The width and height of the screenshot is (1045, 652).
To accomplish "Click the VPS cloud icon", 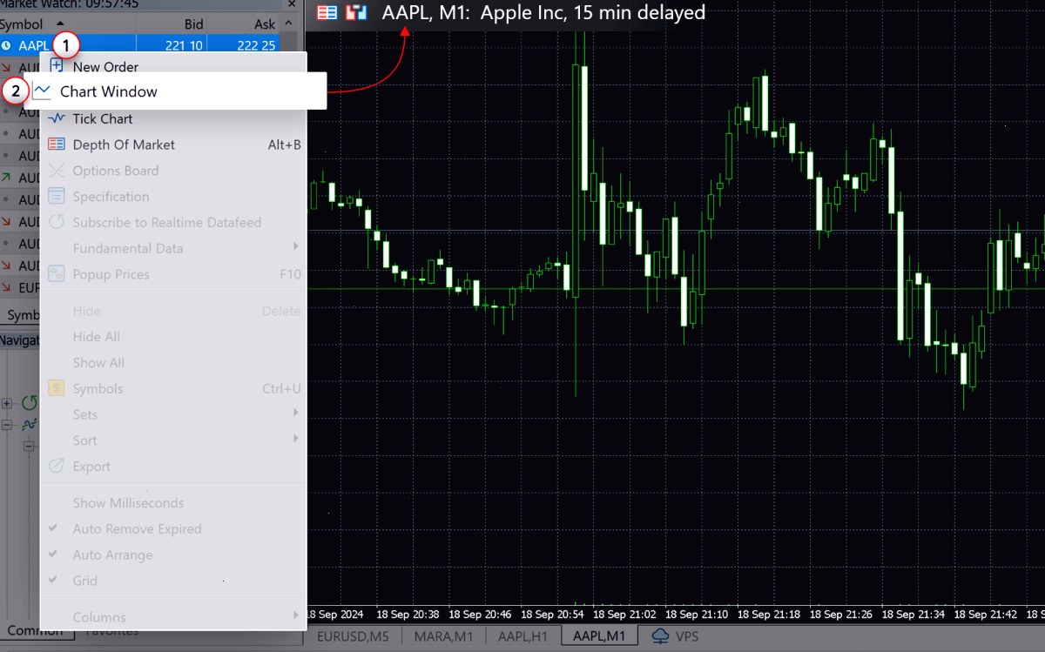I will [660, 635].
